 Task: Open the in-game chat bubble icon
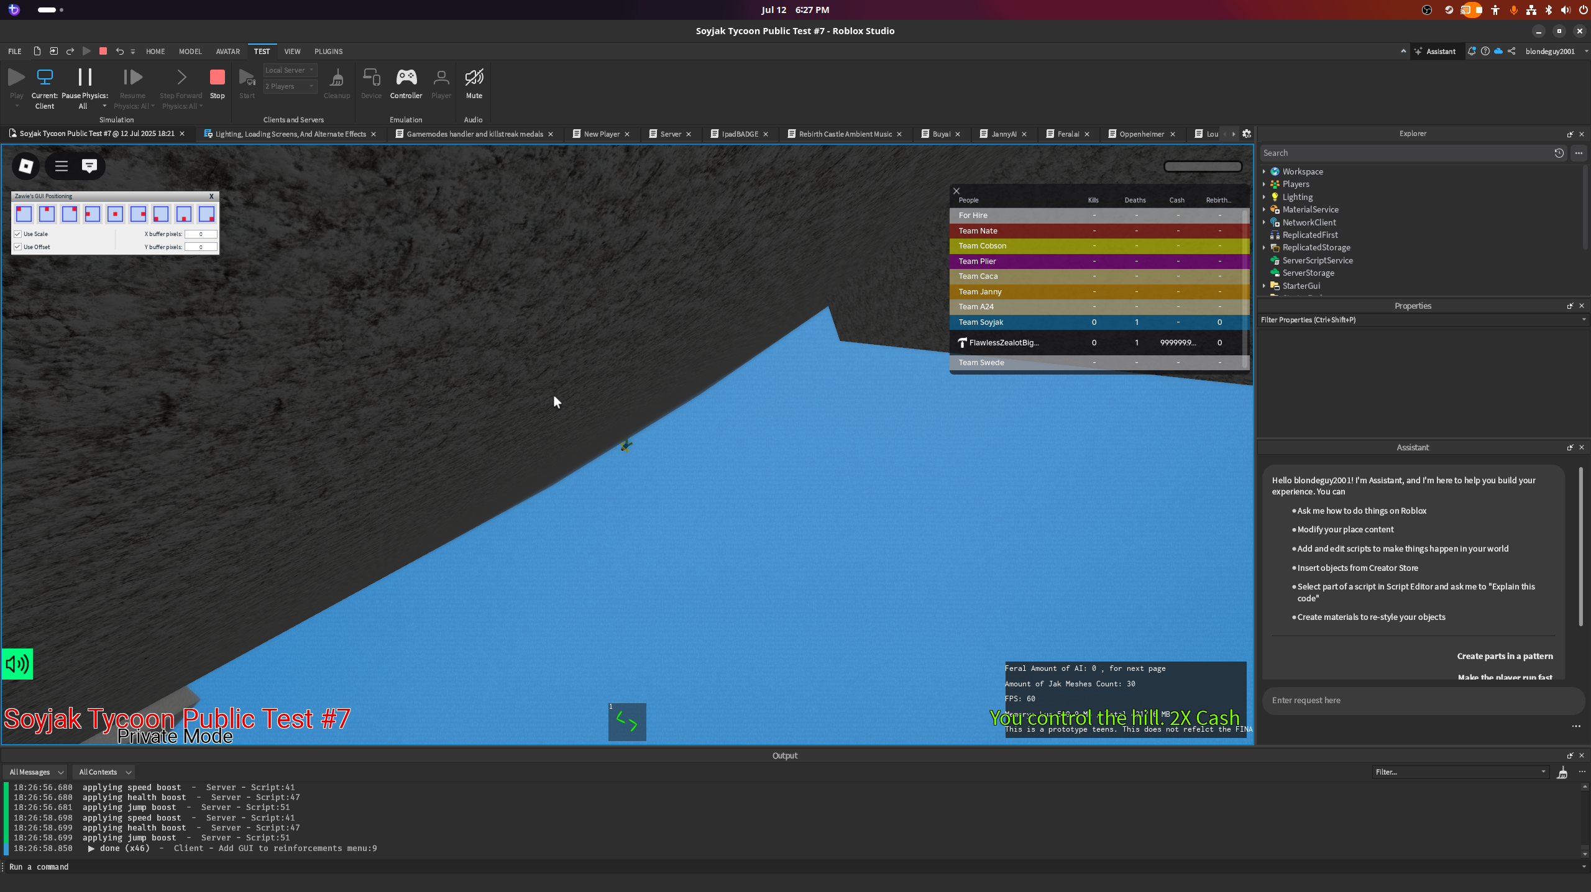point(89,166)
